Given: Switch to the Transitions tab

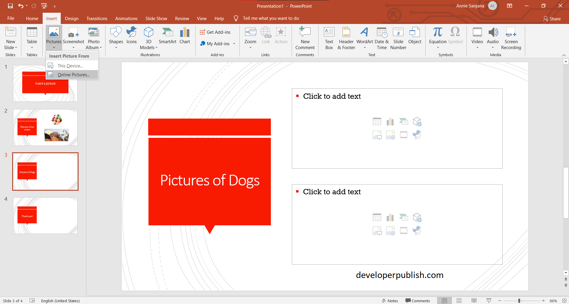Looking at the screenshot, I should coord(97,18).
